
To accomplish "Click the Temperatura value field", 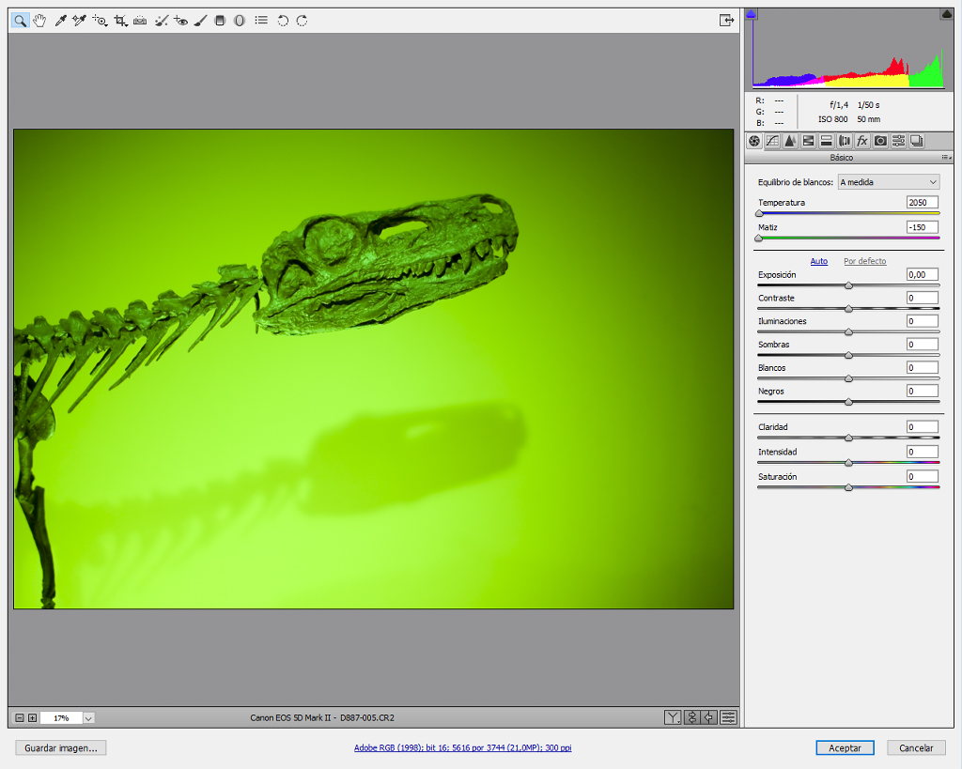I will coord(923,203).
